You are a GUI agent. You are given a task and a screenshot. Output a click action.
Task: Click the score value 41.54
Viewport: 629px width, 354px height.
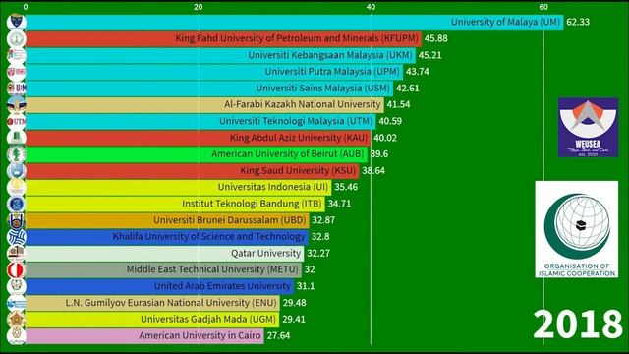398,104
